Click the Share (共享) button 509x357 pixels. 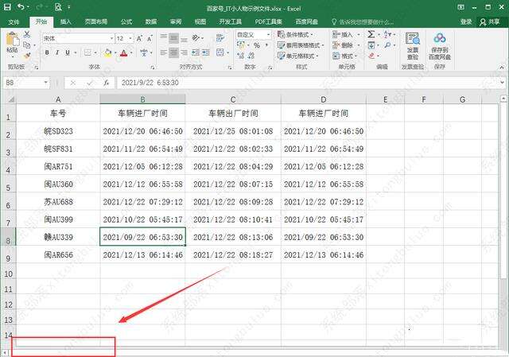490,21
